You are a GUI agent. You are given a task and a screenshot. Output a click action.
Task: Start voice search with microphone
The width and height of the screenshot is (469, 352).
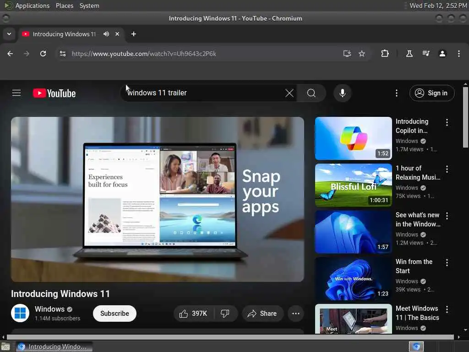(x=343, y=93)
